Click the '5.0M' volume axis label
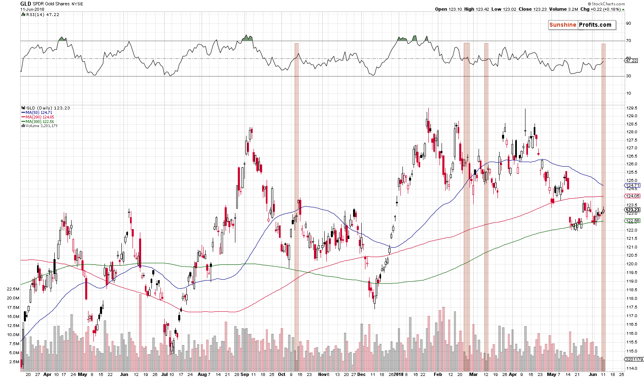 click(14, 353)
